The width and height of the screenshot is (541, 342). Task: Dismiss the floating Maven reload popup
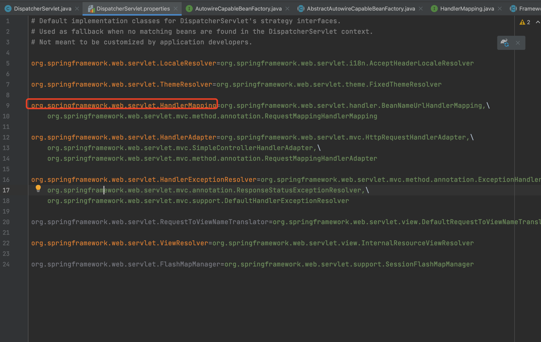[x=518, y=43]
